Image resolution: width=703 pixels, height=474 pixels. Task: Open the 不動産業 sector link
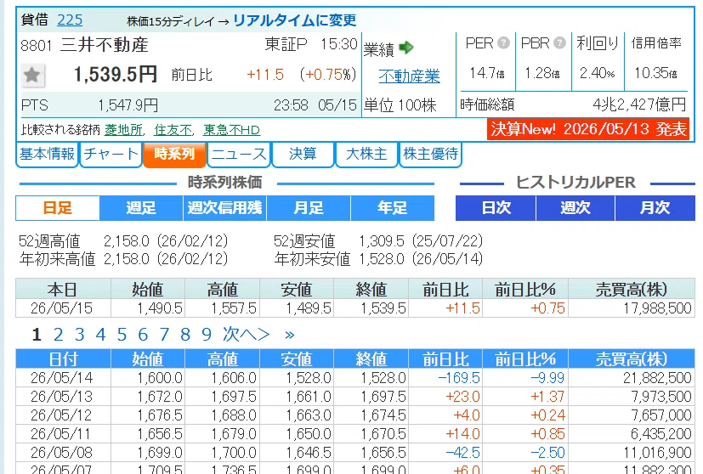[410, 76]
